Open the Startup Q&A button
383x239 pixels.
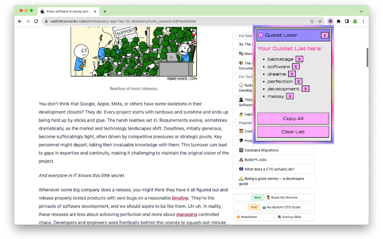(x=295, y=217)
